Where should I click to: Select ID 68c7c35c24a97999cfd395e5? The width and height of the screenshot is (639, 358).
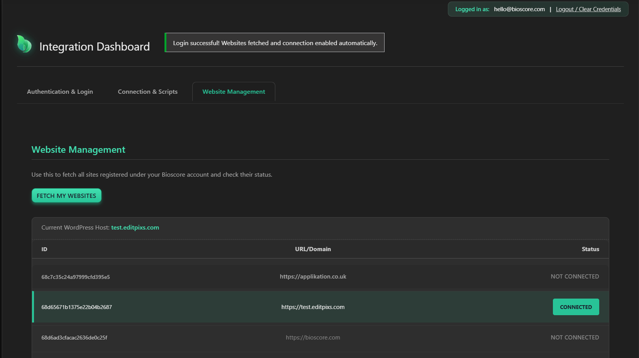pyautogui.click(x=76, y=277)
